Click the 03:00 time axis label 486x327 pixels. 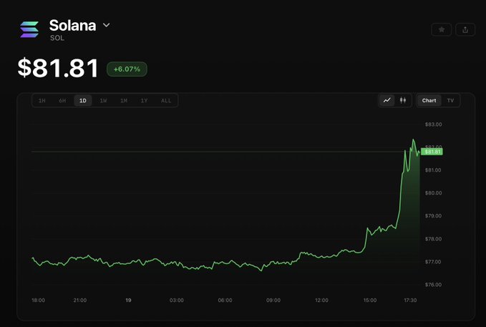click(177, 301)
